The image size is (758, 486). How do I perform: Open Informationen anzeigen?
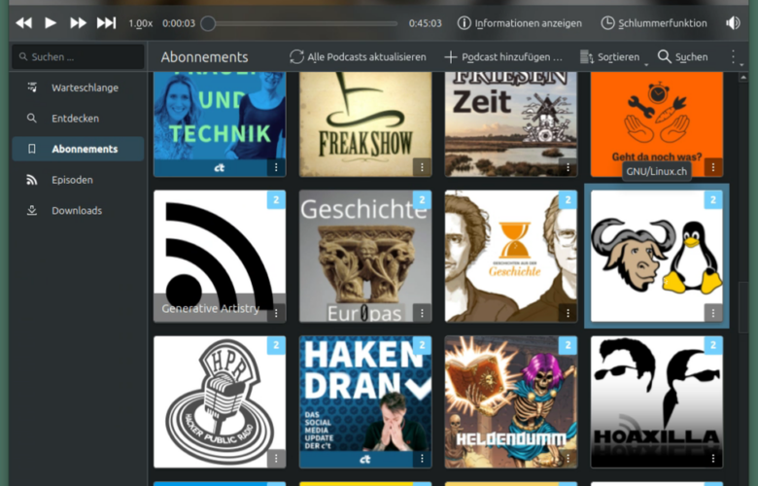(520, 23)
